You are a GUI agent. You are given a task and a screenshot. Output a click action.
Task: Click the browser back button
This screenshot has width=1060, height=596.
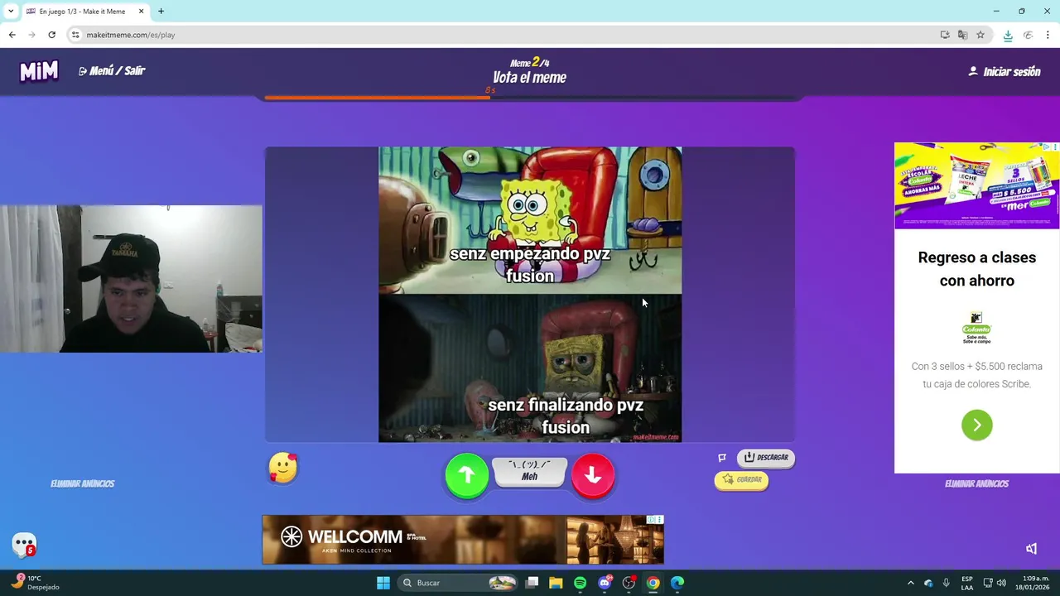[x=12, y=35]
